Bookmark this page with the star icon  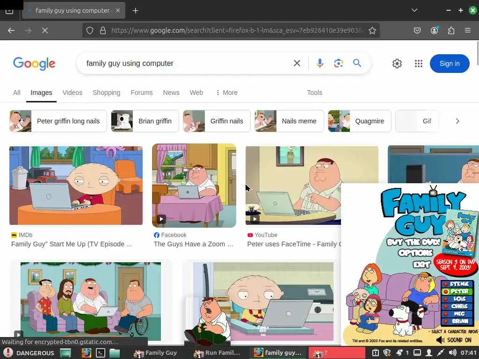tap(372, 30)
